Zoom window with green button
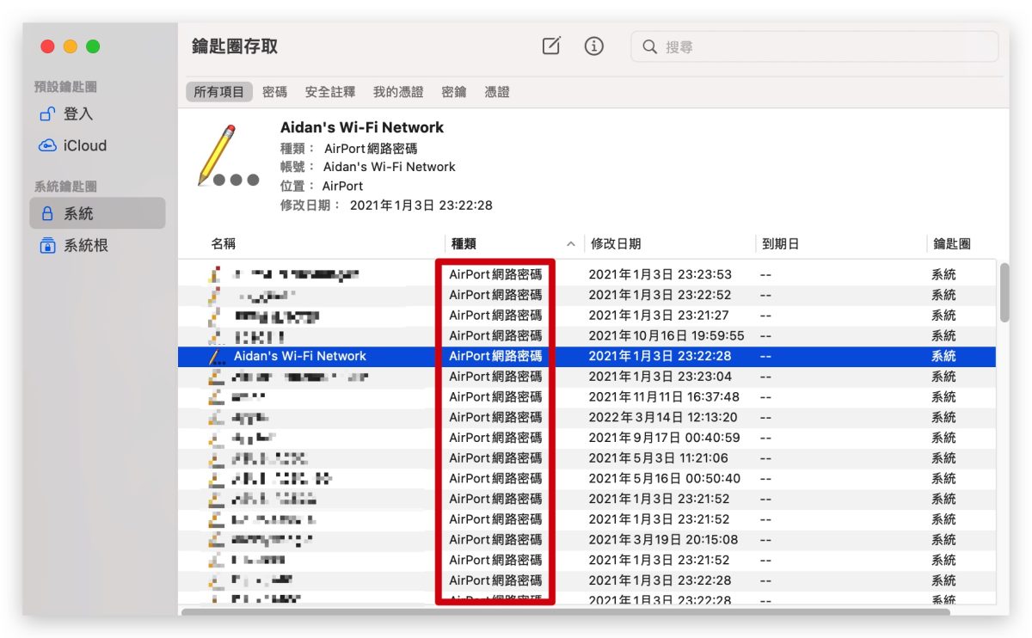Image resolution: width=1032 pixels, height=638 pixels. pyautogui.click(x=93, y=46)
